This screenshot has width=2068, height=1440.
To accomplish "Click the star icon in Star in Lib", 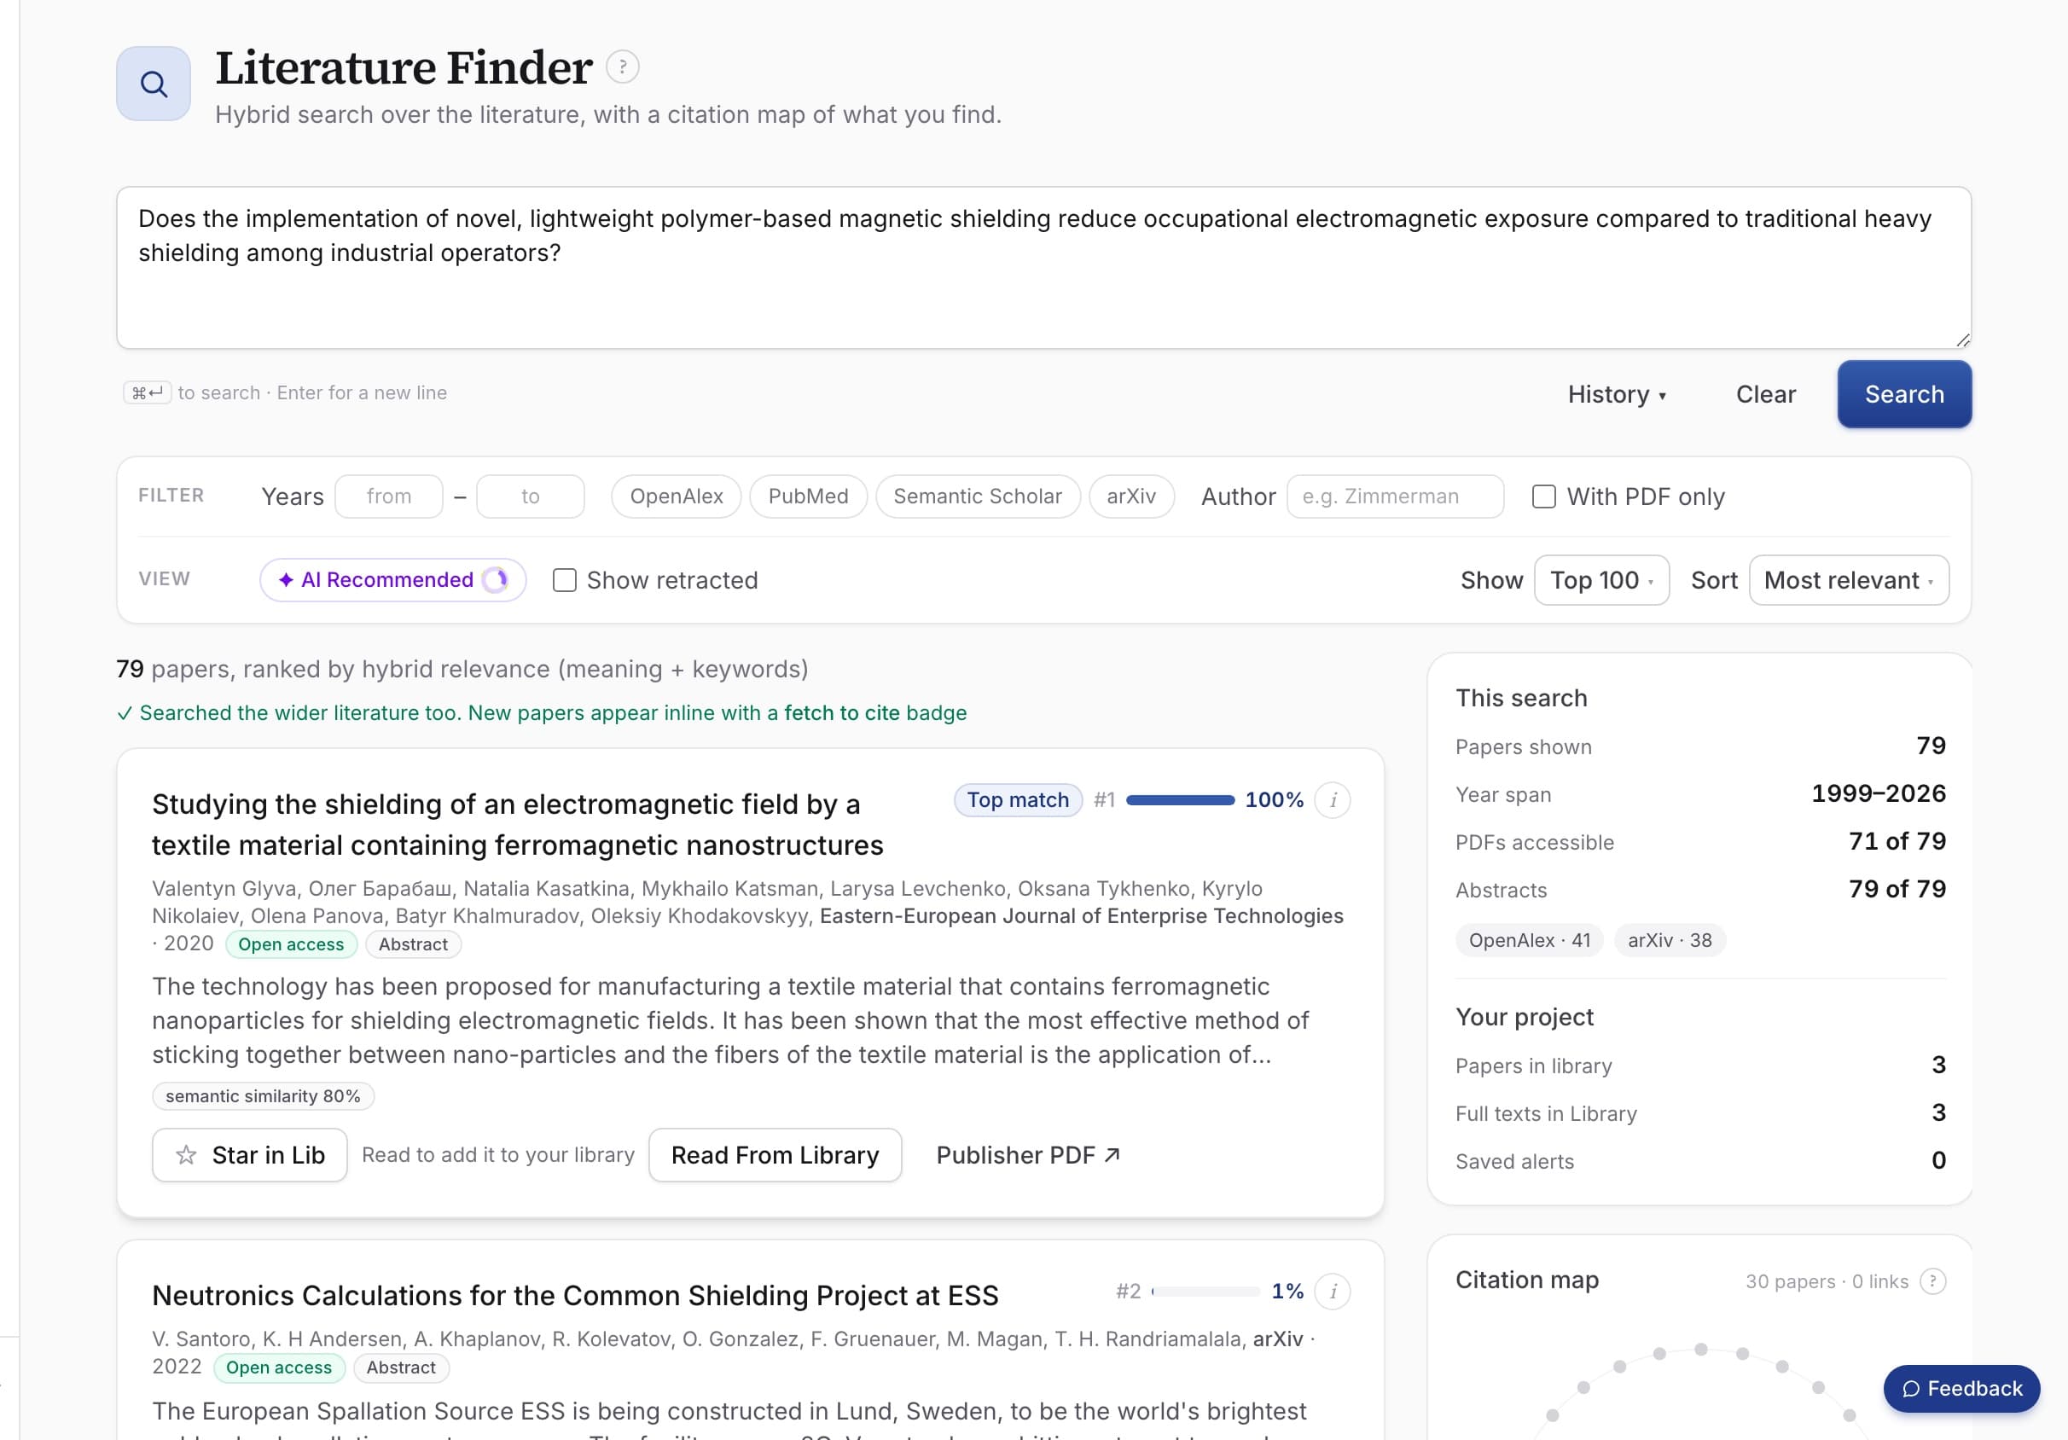I will click(187, 1154).
